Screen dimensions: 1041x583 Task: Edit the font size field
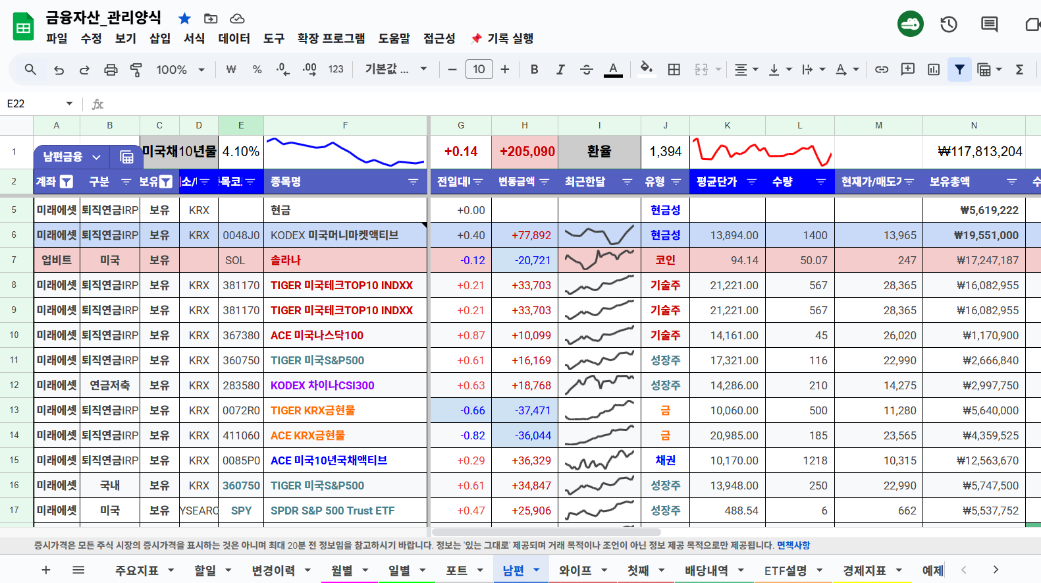[479, 69]
